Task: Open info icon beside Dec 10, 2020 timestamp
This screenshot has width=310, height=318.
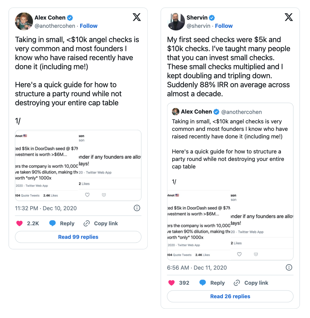Action: point(137,208)
